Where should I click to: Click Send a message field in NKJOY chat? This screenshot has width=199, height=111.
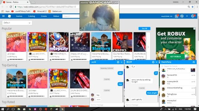coord(141,105)
